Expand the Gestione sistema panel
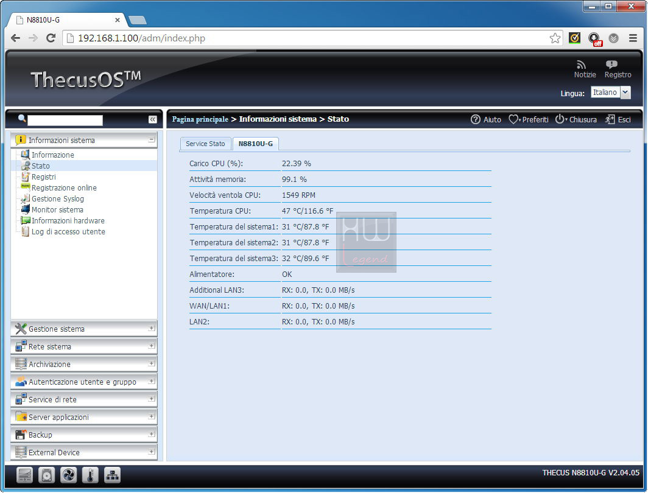The width and height of the screenshot is (648, 493). 152,328
